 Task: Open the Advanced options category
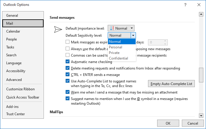[x=23, y=80]
